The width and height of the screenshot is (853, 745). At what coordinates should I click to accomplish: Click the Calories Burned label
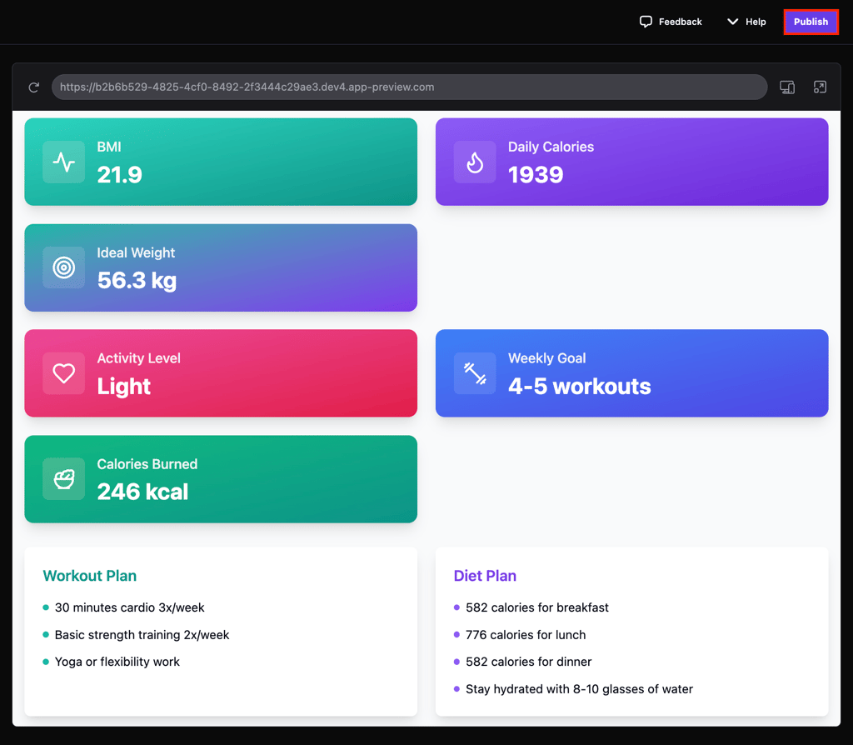147,464
